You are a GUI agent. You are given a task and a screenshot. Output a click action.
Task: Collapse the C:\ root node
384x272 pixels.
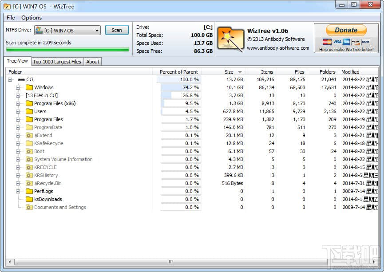click(10, 79)
